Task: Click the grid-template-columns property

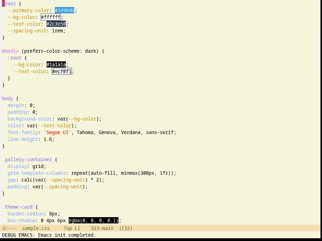Action: pyautogui.click(x=36, y=173)
